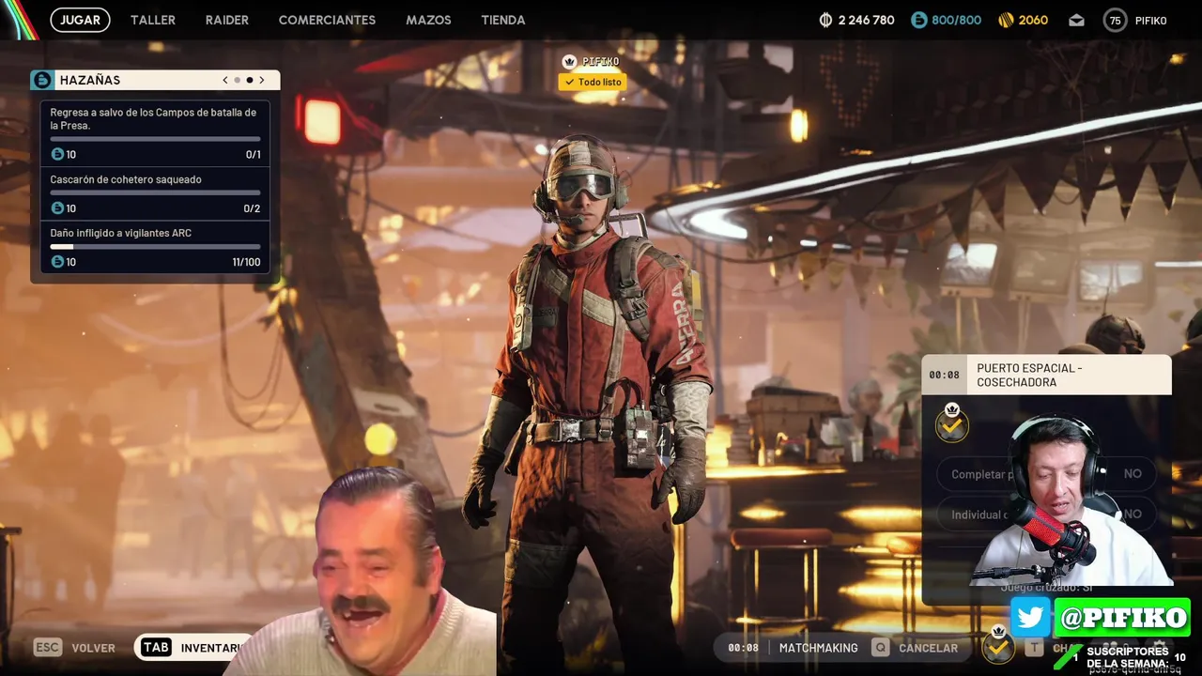1202x676 pixels.
Task: Go to next Hazañas page arrow
Action: [x=262, y=80]
